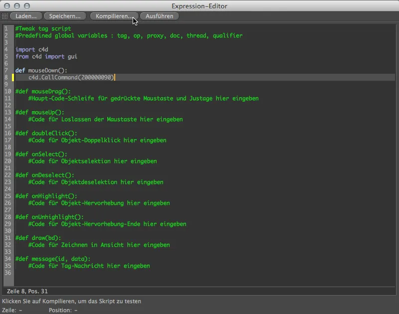Click the #def message(id, data): comment
Viewport: 399px width, 314px height.
53,259
